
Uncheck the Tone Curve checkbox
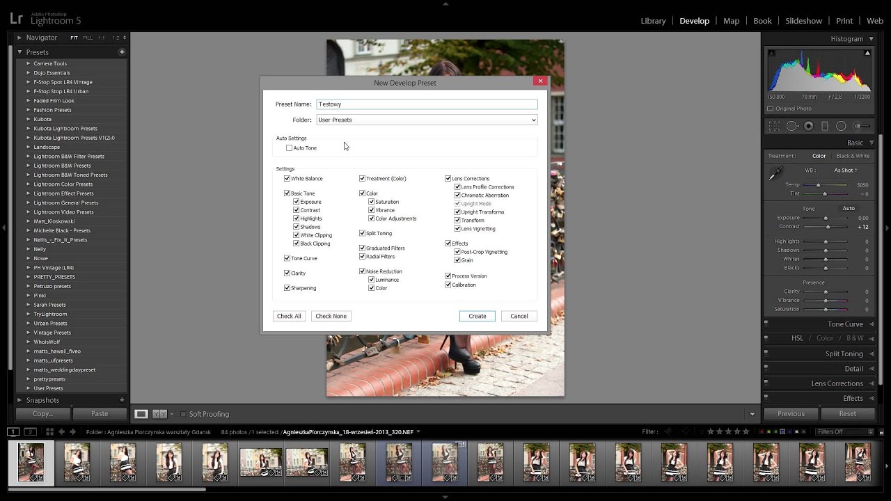(287, 258)
